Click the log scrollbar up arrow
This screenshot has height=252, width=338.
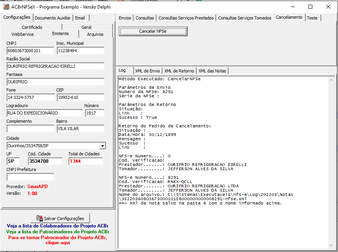[331, 80]
